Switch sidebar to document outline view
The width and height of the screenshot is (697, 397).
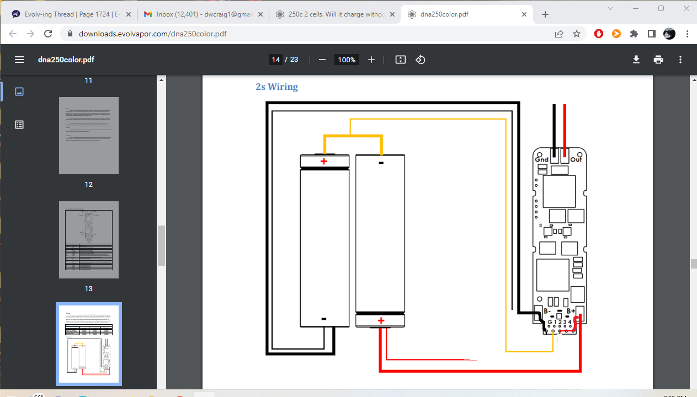click(x=19, y=125)
